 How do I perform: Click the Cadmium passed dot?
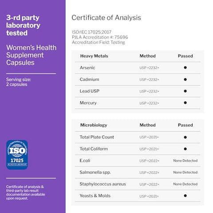(185, 79)
